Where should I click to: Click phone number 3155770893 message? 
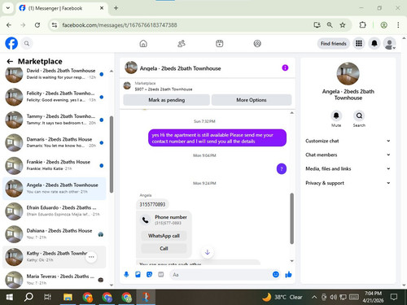(152, 204)
